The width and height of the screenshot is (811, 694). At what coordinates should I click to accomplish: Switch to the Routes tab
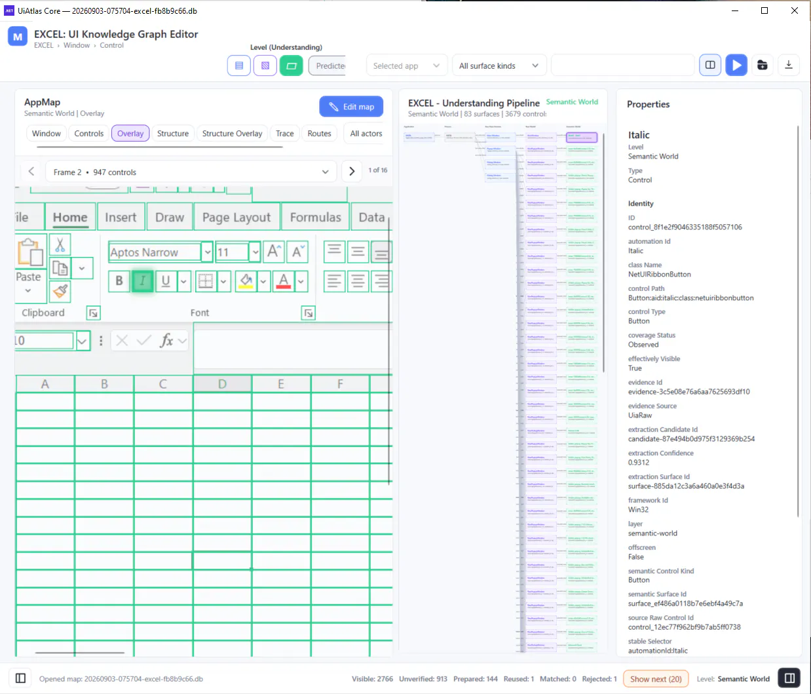pyautogui.click(x=320, y=133)
